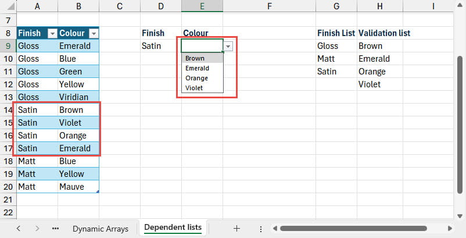Select the Dependent lists sheet tab

173,228
